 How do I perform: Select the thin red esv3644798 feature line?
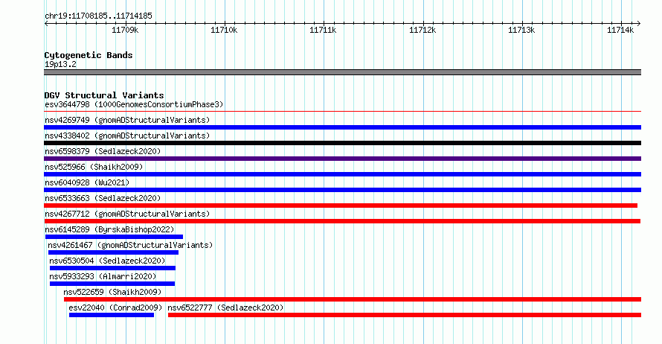click(342, 112)
